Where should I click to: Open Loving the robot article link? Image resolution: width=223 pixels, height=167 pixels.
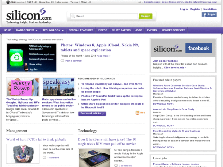coord(113,90)
